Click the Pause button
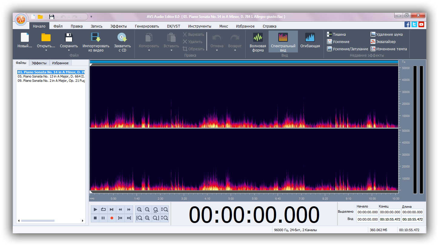Viewport: 439px width, 246px height. pos(103,218)
